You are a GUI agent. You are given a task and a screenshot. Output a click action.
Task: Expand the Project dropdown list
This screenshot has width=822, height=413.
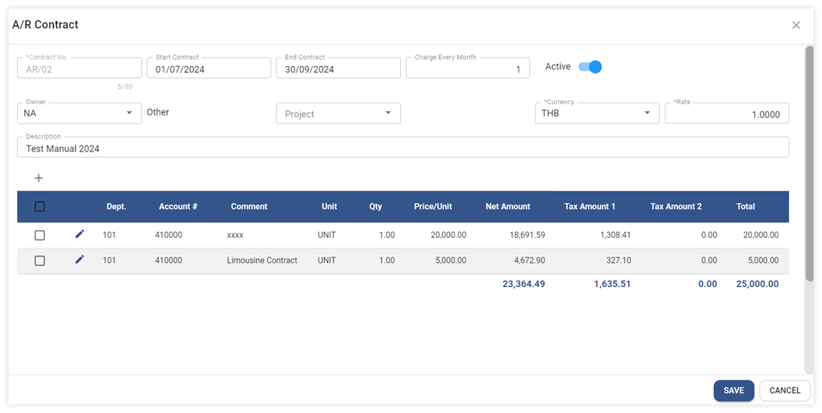click(x=338, y=114)
